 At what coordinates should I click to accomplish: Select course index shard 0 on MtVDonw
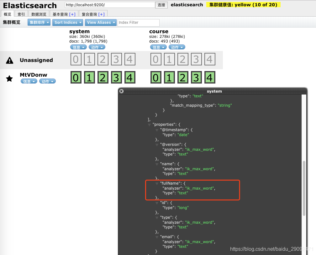(156, 77)
